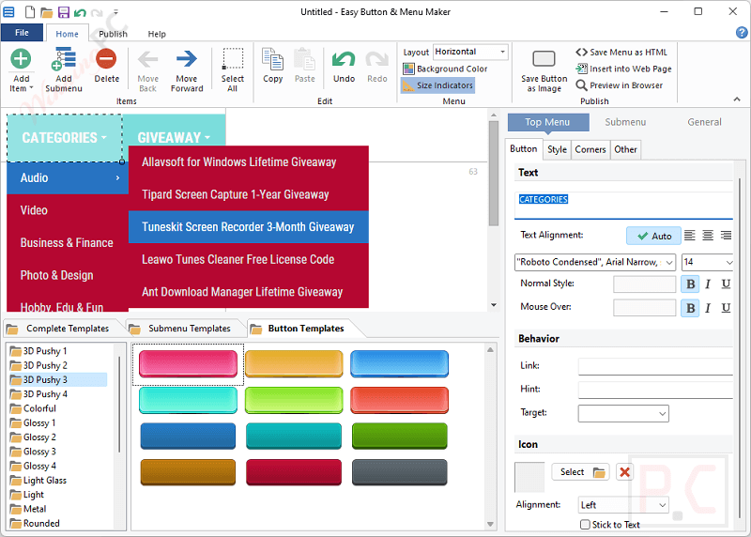
Task: Open the Help question mark icon
Action: 742,32
